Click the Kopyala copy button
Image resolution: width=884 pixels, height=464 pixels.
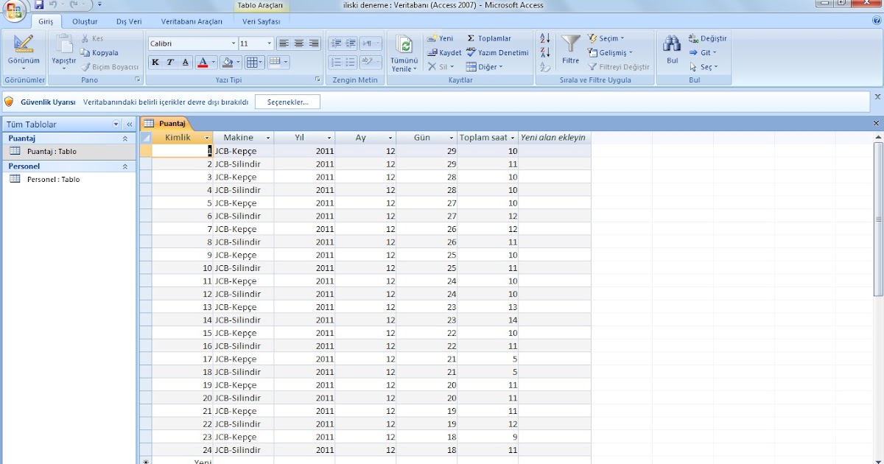99,53
